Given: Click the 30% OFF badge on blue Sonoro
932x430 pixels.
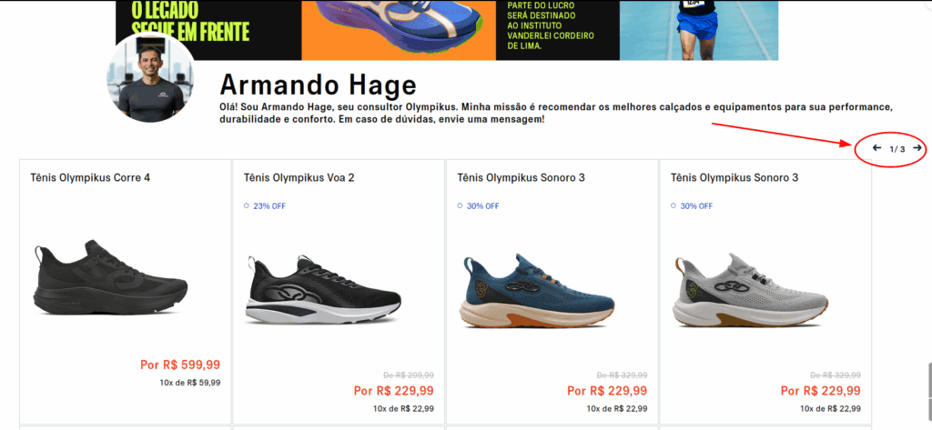Looking at the screenshot, I should tap(479, 206).
